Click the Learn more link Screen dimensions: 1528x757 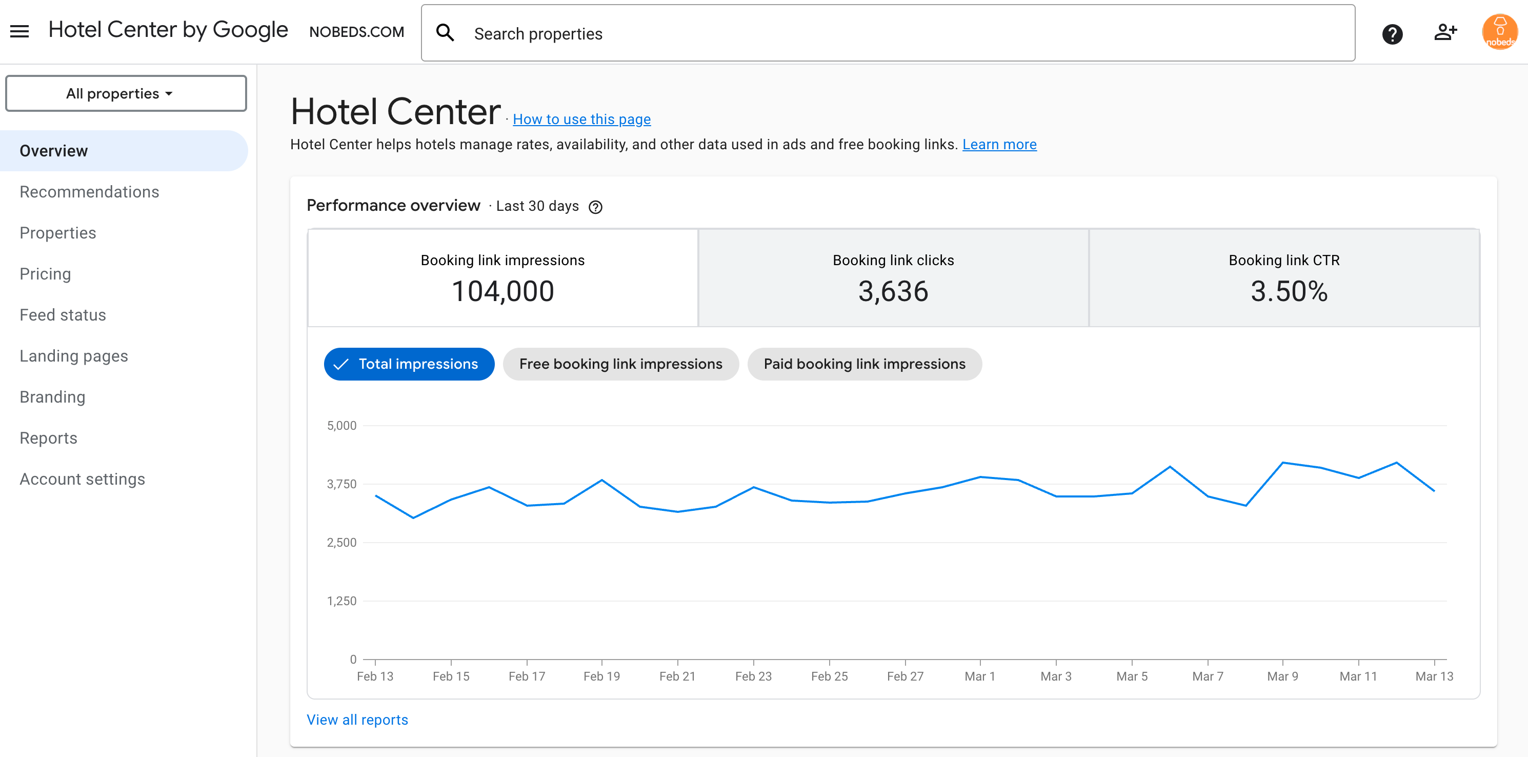(x=999, y=144)
